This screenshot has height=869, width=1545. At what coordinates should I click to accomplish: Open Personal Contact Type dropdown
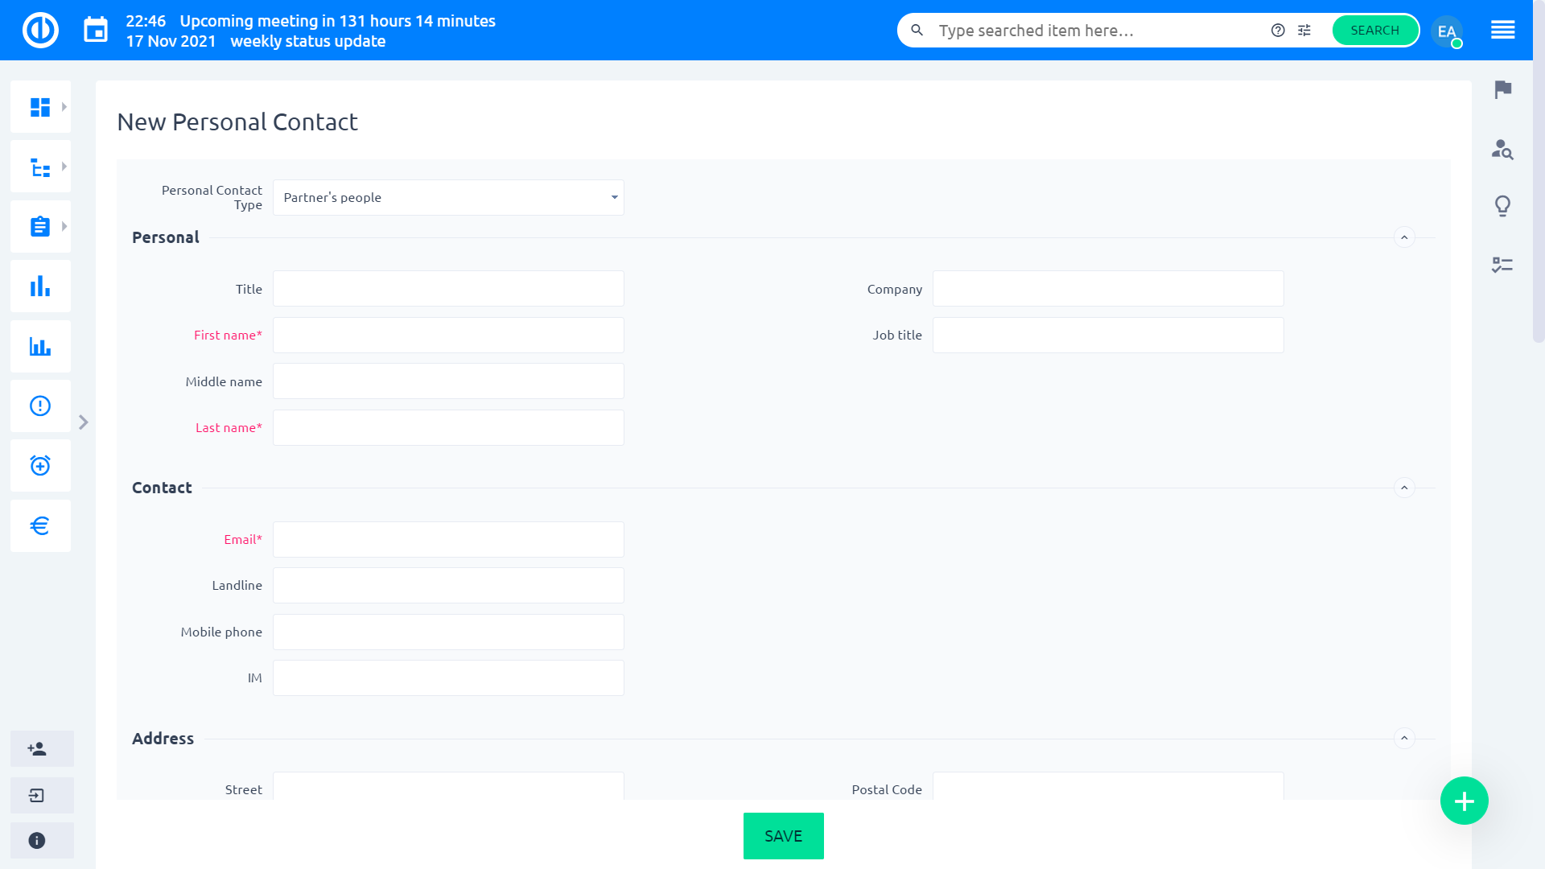pyautogui.click(x=448, y=197)
